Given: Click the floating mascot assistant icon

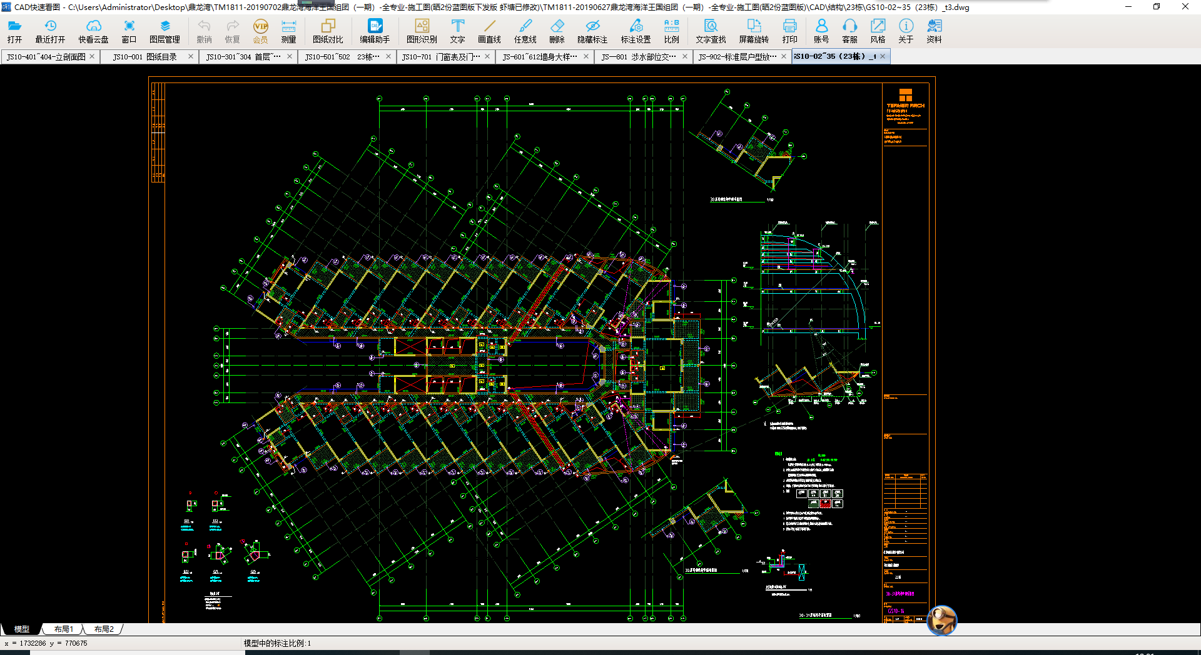Looking at the screenshot, I should [941, 620].
